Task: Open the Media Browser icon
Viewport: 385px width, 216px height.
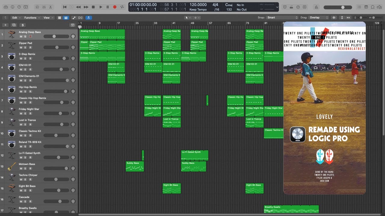Action: pyautogui.click(x=380, y=7)
